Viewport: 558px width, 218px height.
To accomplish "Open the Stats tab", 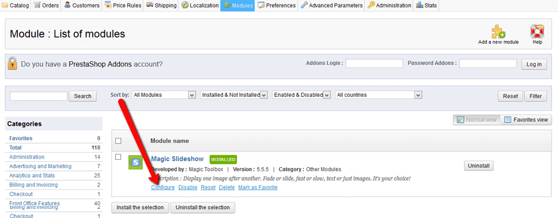I will (426, 5).
